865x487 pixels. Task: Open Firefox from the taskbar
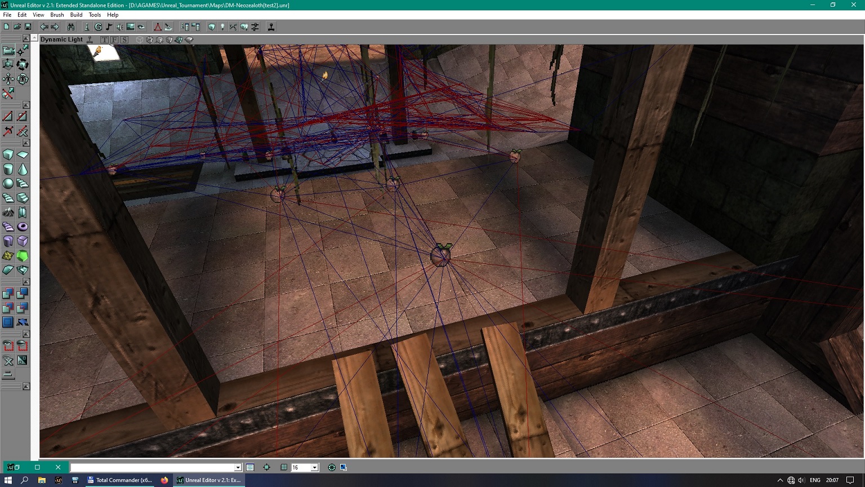(164, 480)
